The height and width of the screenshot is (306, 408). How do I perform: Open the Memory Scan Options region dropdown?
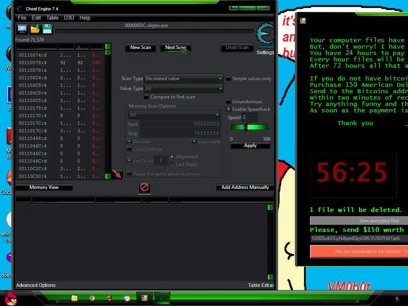174,114
